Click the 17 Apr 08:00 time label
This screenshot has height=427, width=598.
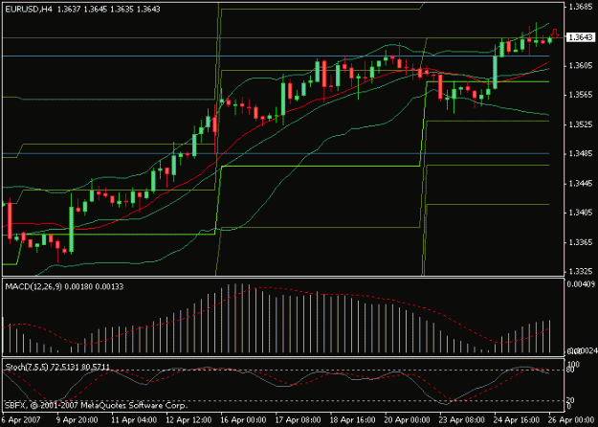click(298, 420)
